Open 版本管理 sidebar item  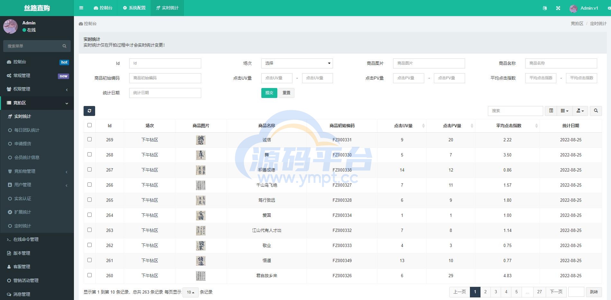(x=37, y=253)
